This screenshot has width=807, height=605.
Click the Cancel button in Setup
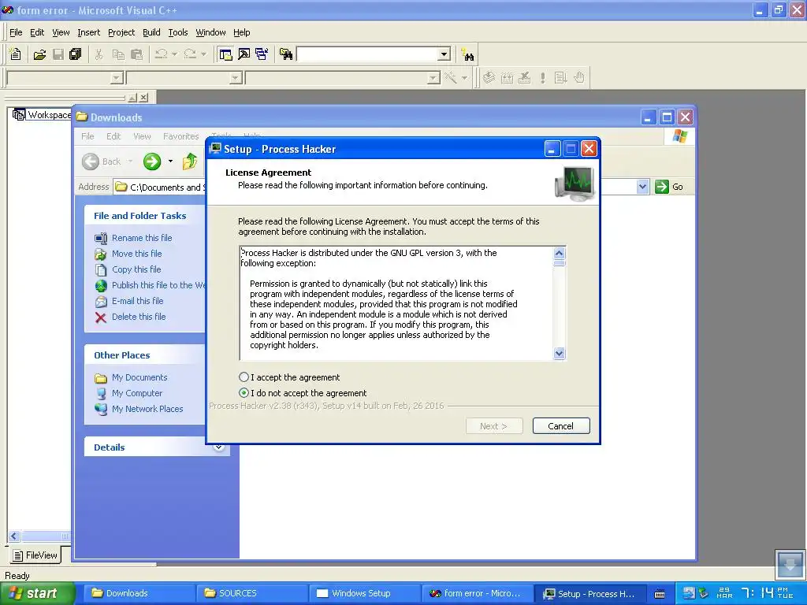click(561, 426)
